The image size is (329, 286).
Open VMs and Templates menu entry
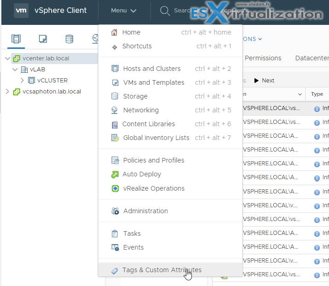(x=170, y=82)
